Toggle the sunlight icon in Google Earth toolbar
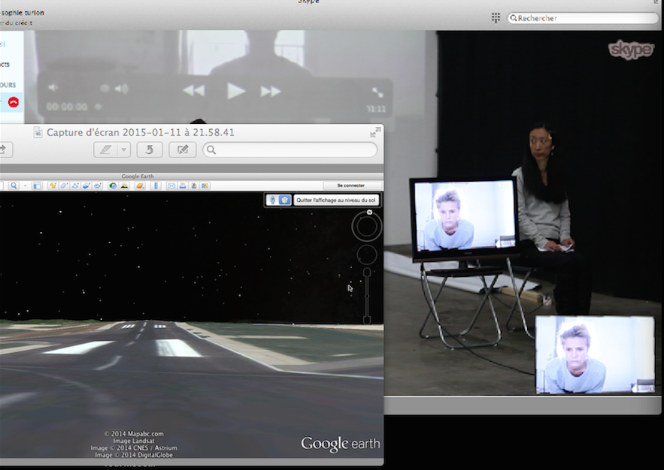 coord(124,185)
